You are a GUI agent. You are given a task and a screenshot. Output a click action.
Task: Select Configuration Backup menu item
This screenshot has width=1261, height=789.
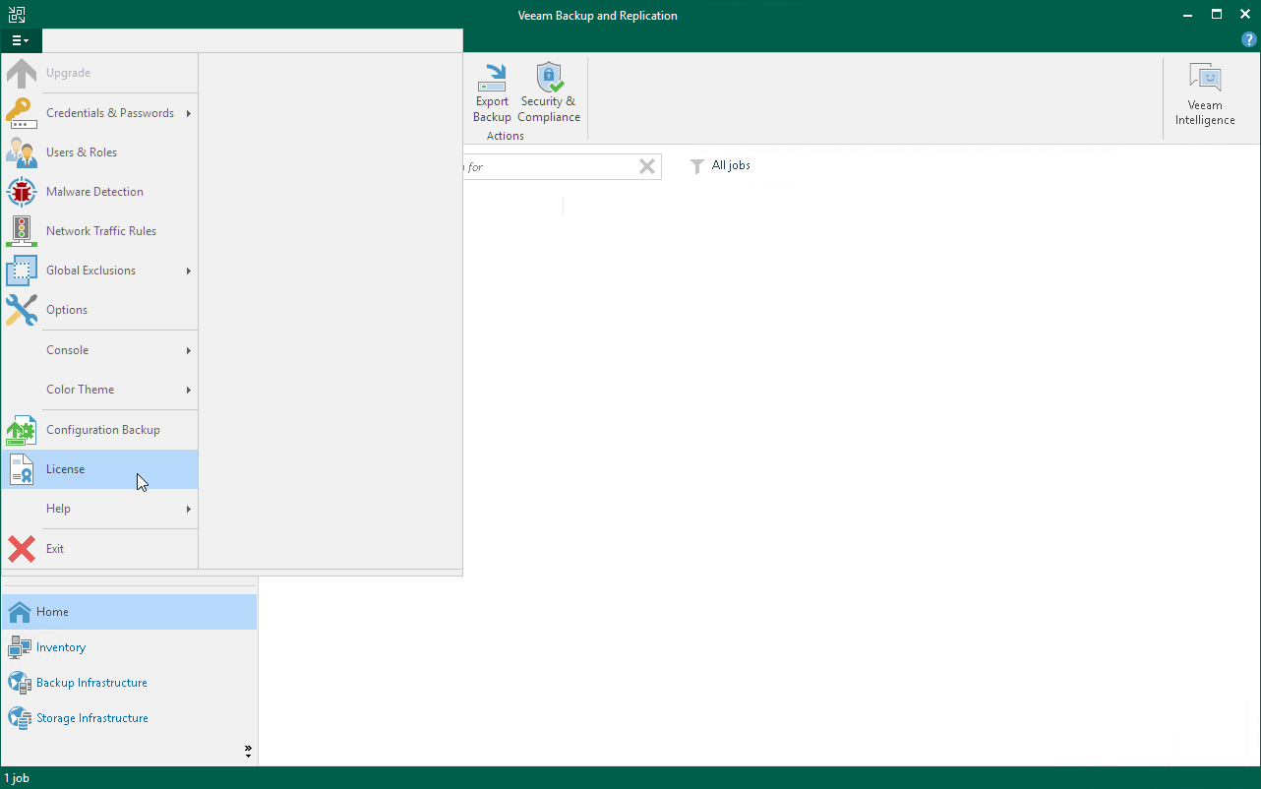tap(100, 430)
